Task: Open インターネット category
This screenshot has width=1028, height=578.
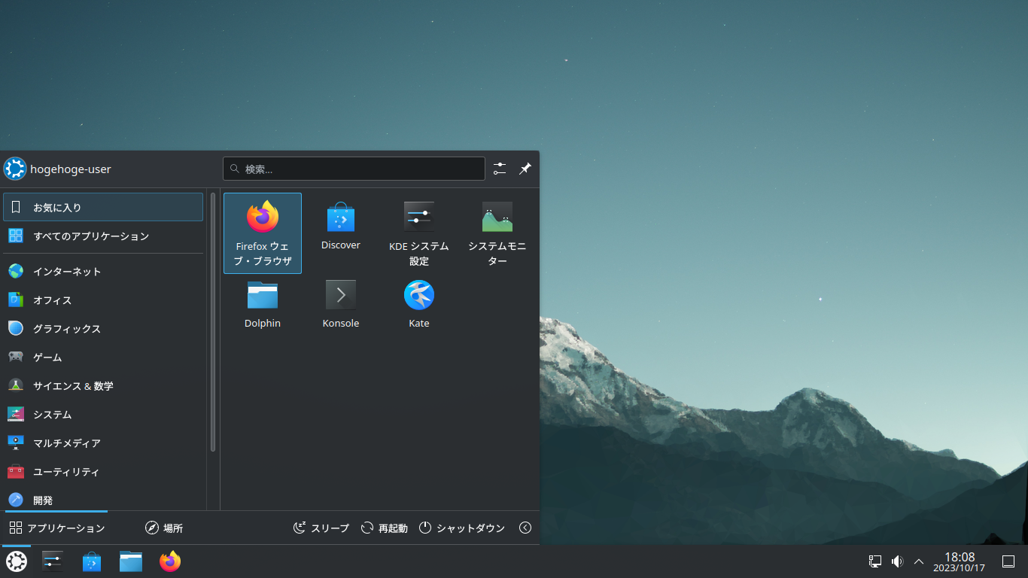Action: [103, 271]
